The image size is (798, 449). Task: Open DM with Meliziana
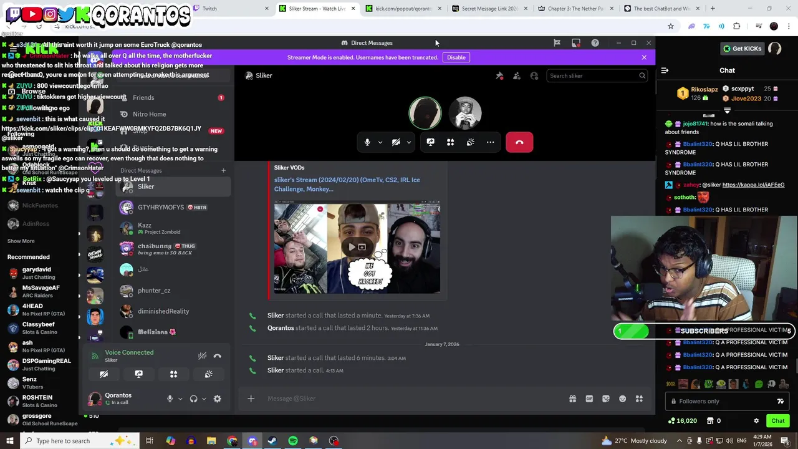coord(173,332)
